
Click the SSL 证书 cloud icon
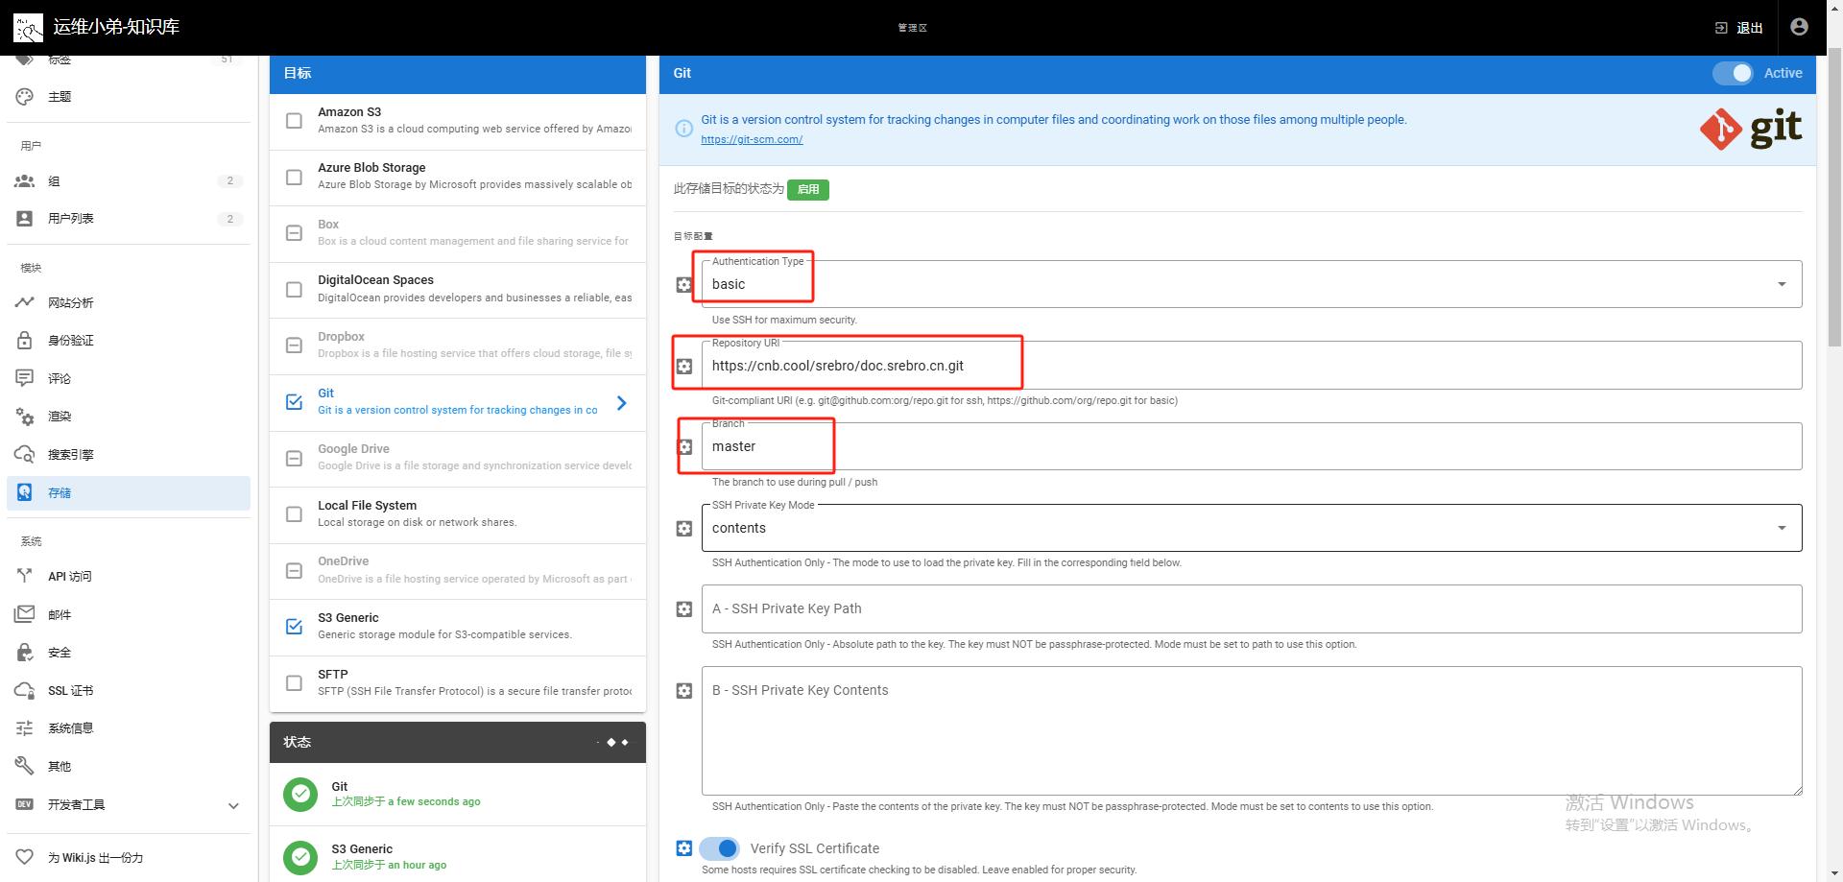point(25,690)
